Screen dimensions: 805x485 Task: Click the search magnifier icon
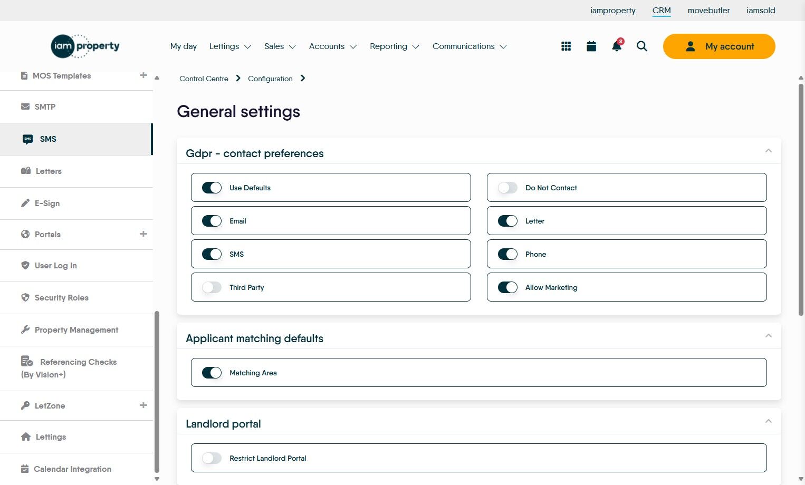642,46
